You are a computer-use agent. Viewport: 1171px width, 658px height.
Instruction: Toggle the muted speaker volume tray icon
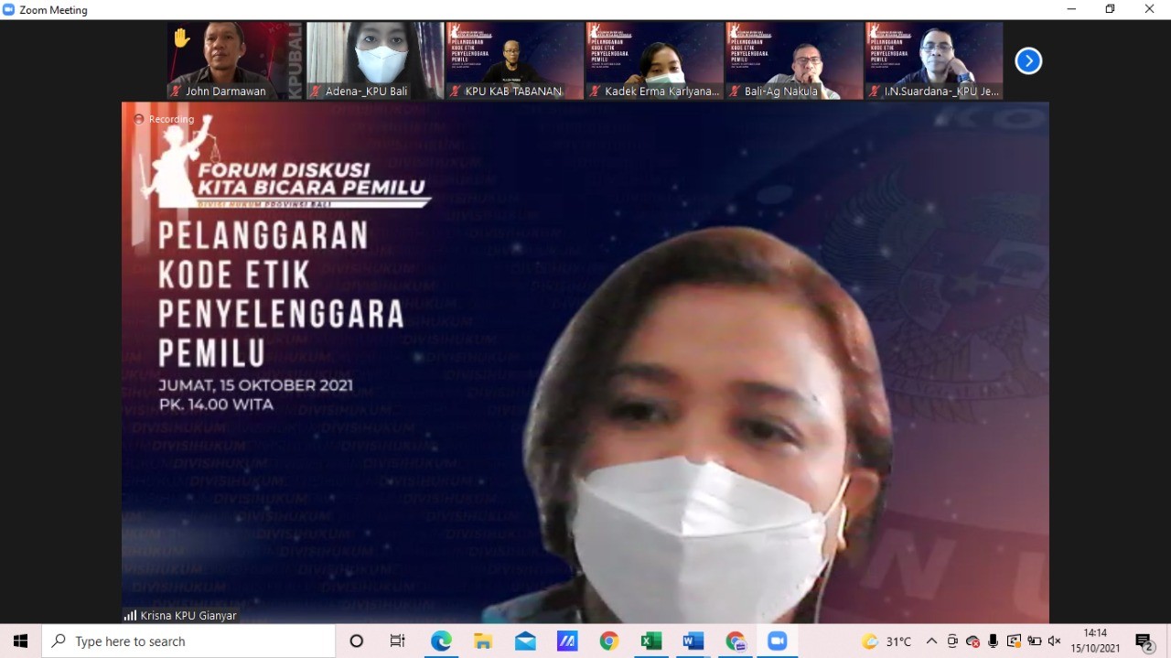click(x=1054, y=642)
